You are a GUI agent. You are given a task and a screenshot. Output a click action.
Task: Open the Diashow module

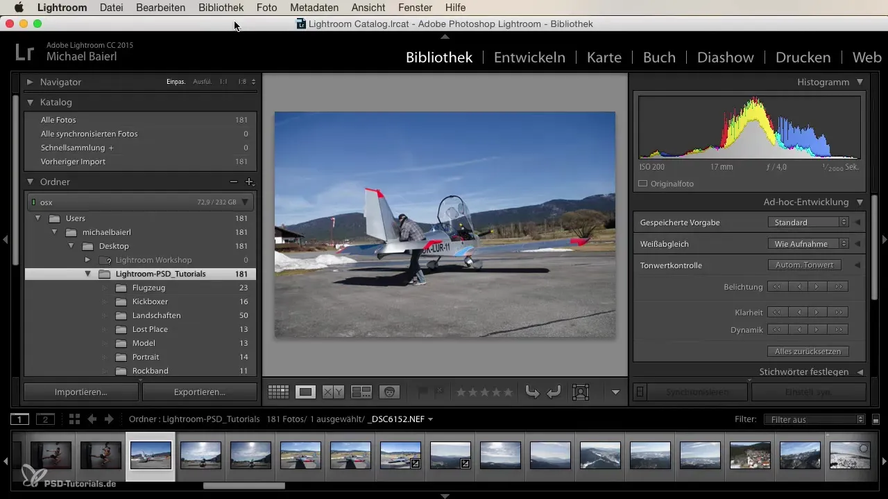(726, 58)
